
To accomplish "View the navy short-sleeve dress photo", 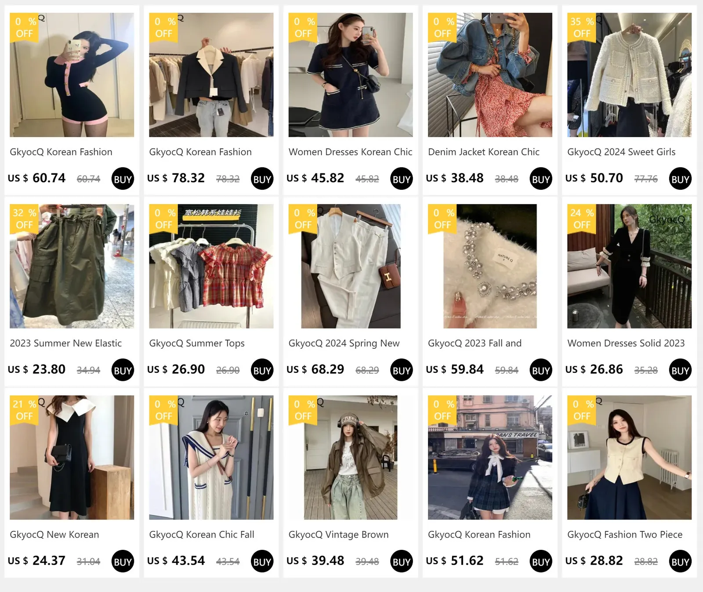I will [351, 75].
